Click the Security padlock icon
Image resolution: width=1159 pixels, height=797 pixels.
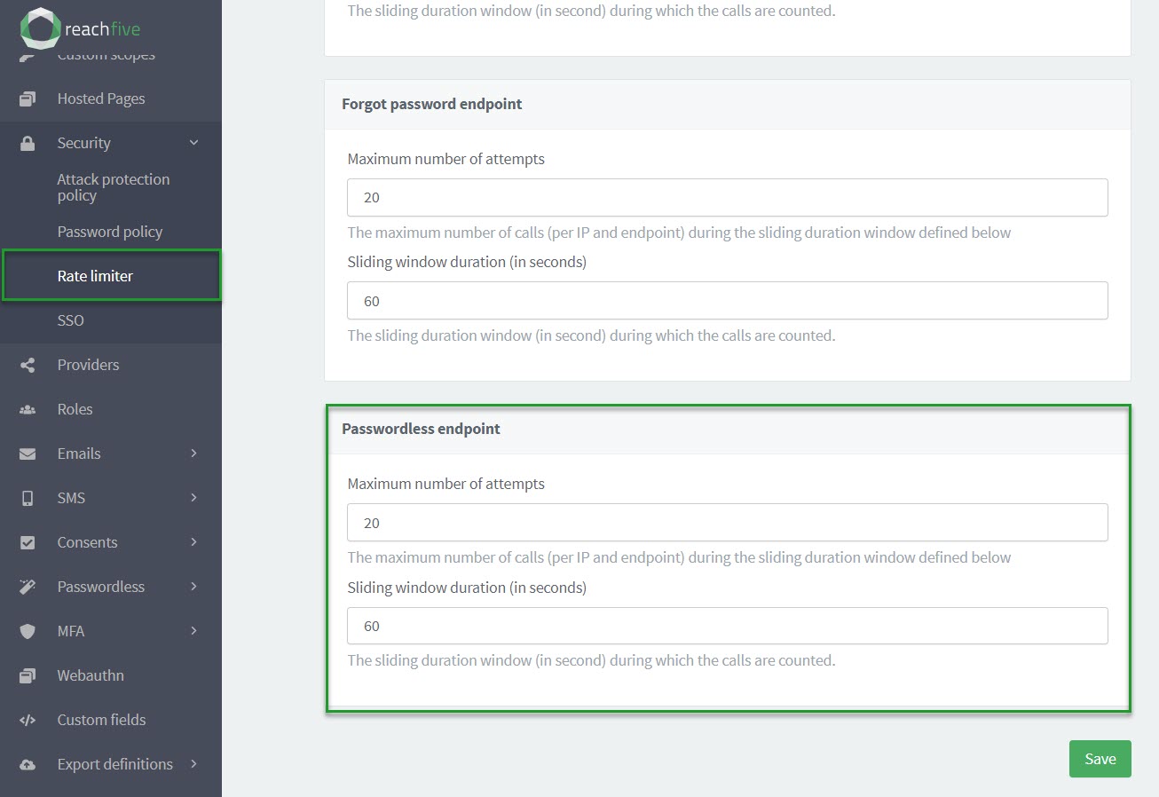(28, 143)
